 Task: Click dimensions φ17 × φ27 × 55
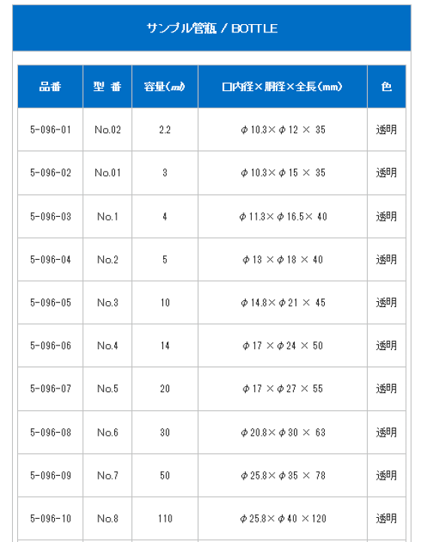click(283, 389)
